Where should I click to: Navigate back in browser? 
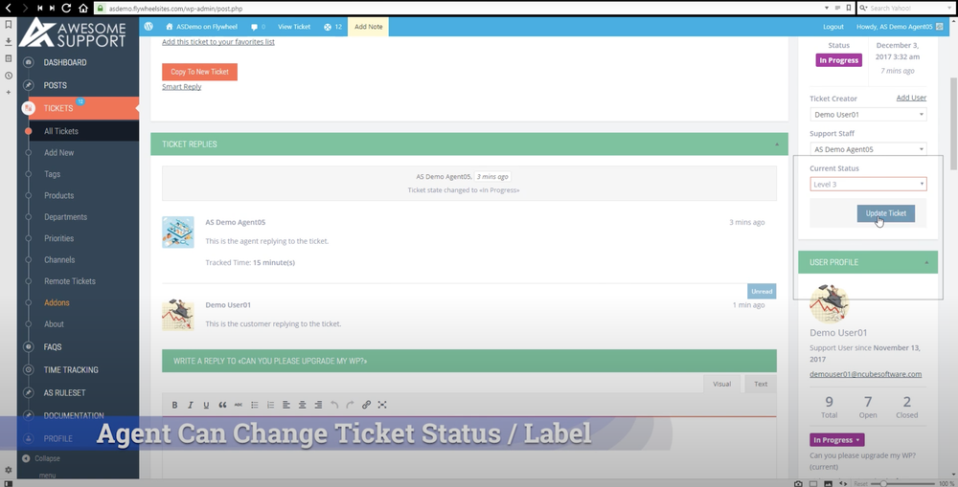tap(9, 8)
